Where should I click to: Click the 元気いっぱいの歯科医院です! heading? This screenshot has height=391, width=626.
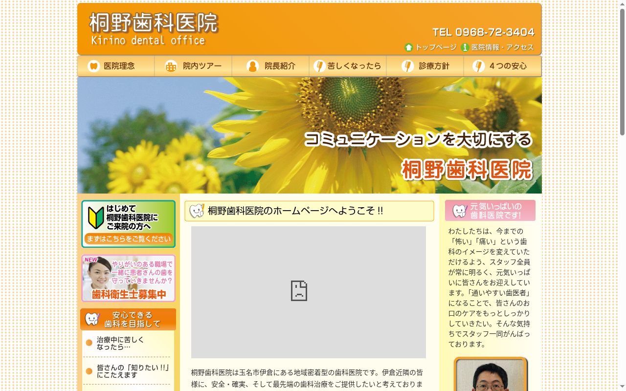coord(490,211)
